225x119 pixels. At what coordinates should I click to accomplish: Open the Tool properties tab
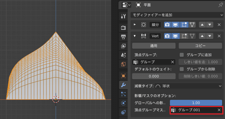(123, 16)
